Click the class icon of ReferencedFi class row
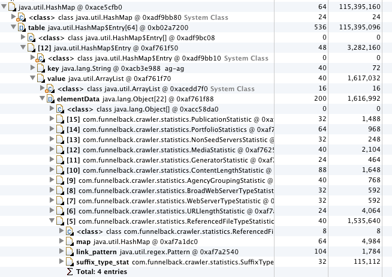Screen dimensions: 392x277 (x=70, y=232)
